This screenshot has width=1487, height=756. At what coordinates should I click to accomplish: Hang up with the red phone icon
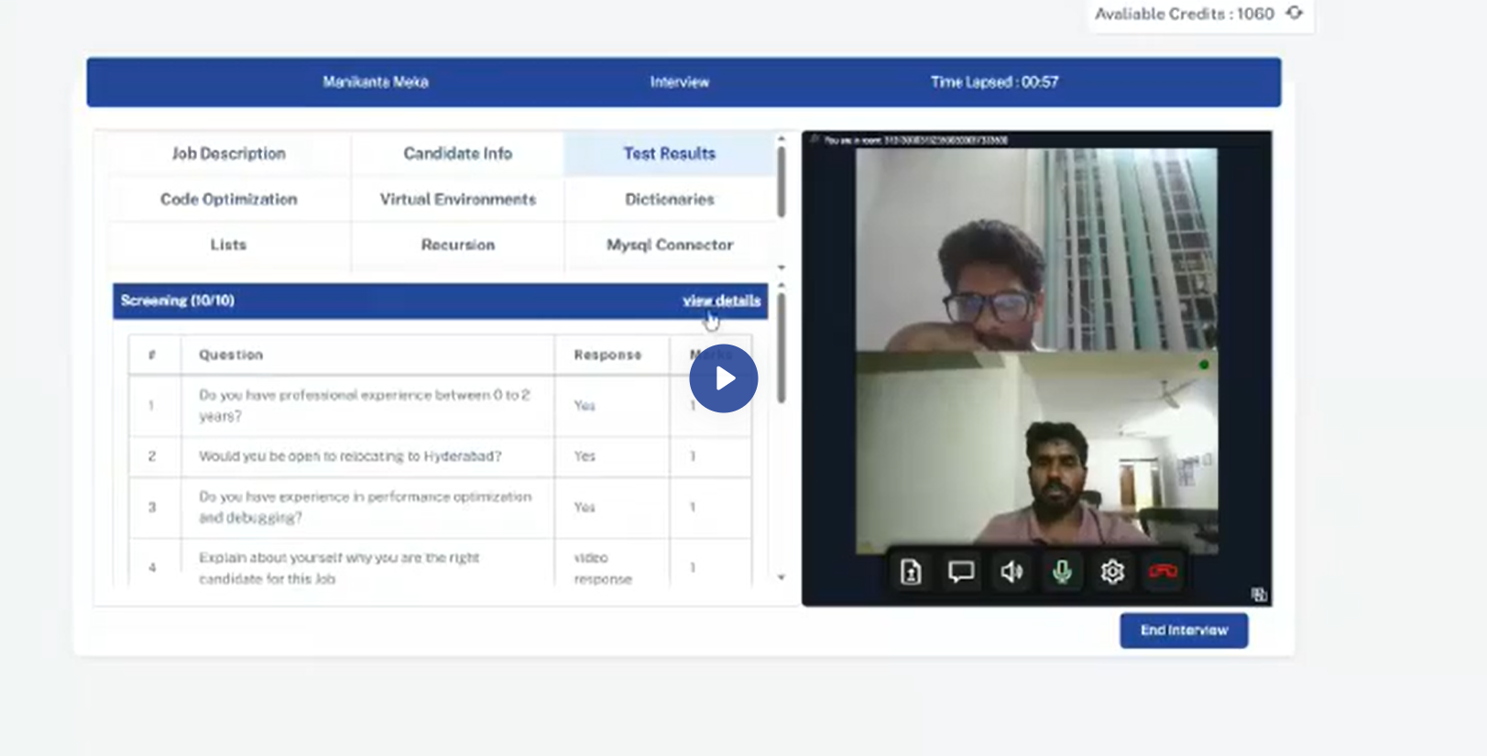click(x=1163, y=572)
